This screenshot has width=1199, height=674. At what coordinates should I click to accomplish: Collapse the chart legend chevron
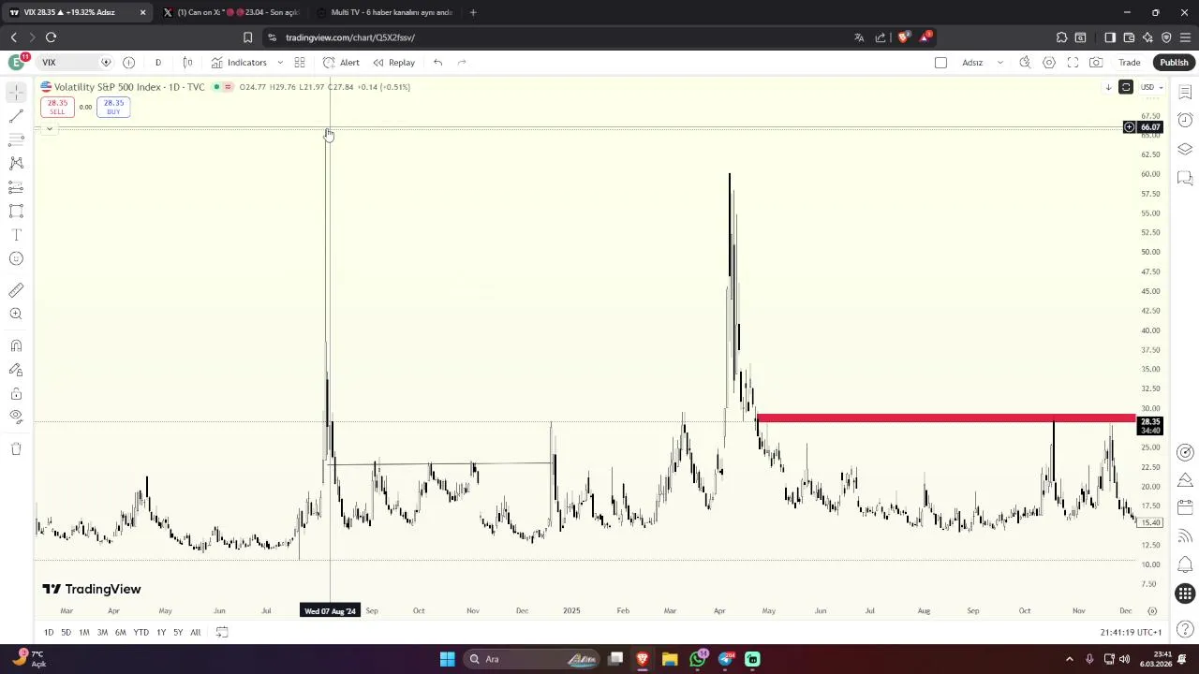click(x=49, y=129)
